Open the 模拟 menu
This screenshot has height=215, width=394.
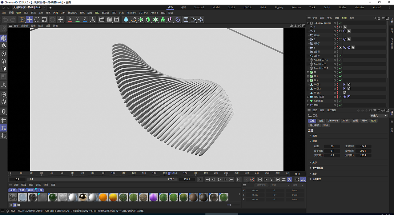tap(97, 13)
